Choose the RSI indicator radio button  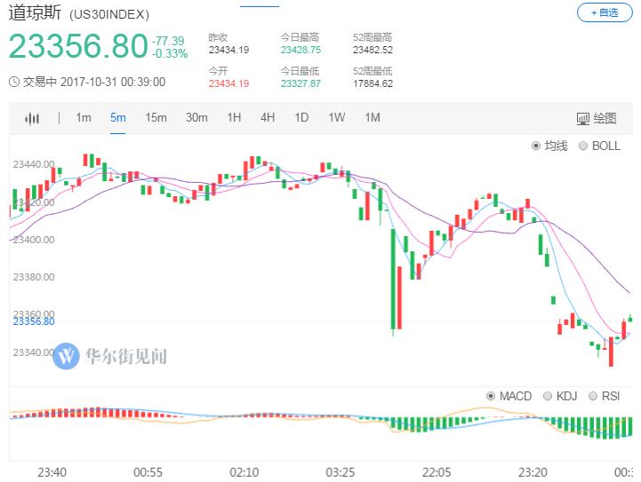pos(593,396)
